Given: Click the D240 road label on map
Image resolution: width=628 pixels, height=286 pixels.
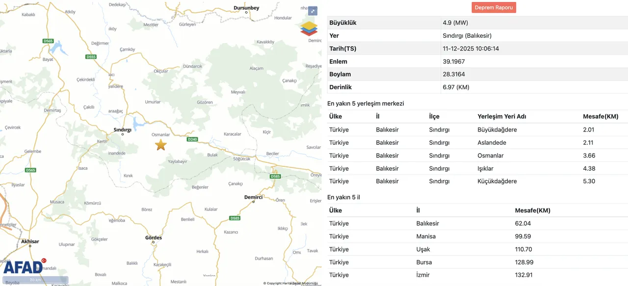Looking at the screenshot, I should click(x=193, y=139).
